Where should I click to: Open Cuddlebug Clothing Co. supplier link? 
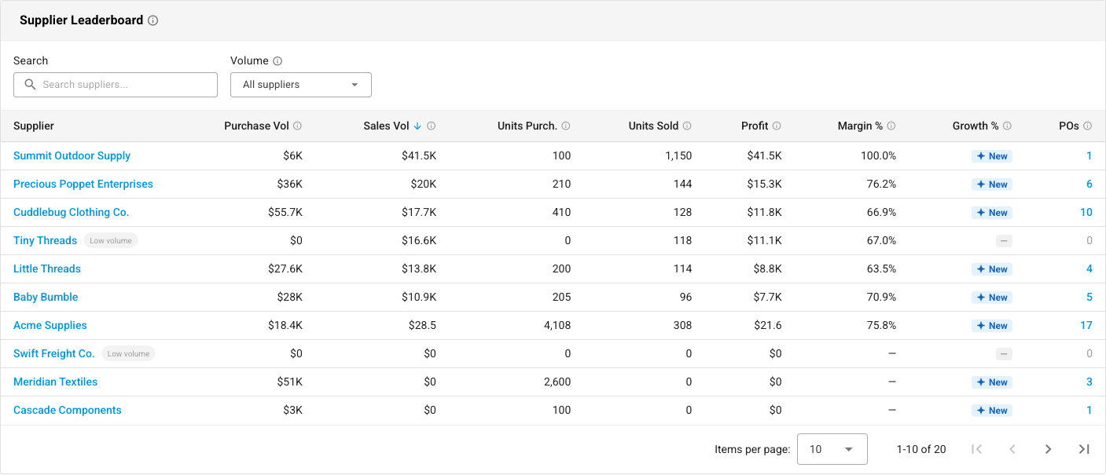(x=72, y=212)
